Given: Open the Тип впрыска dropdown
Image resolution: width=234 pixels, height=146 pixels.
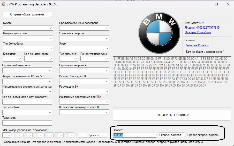Looking at the screenshot, I should point(69,59).
